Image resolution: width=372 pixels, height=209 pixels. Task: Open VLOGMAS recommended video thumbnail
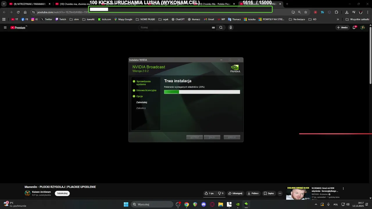298,193
